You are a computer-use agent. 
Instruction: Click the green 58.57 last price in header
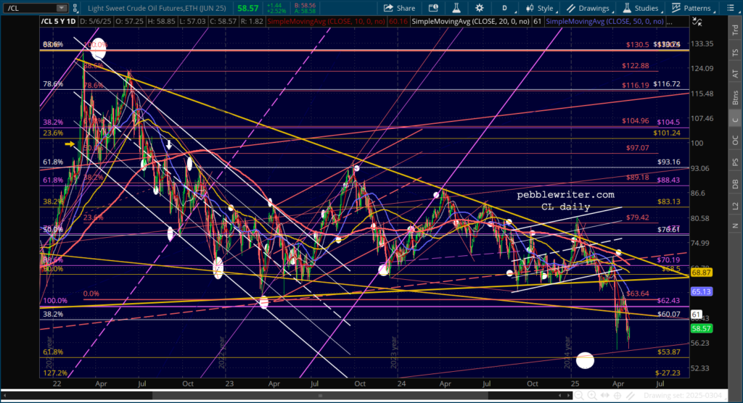click(248, 8)
